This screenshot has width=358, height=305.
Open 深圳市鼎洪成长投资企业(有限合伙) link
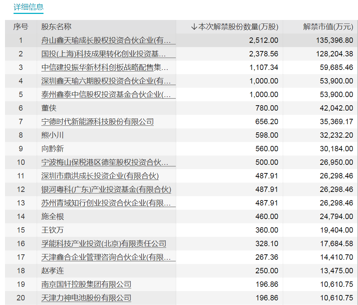100,176
